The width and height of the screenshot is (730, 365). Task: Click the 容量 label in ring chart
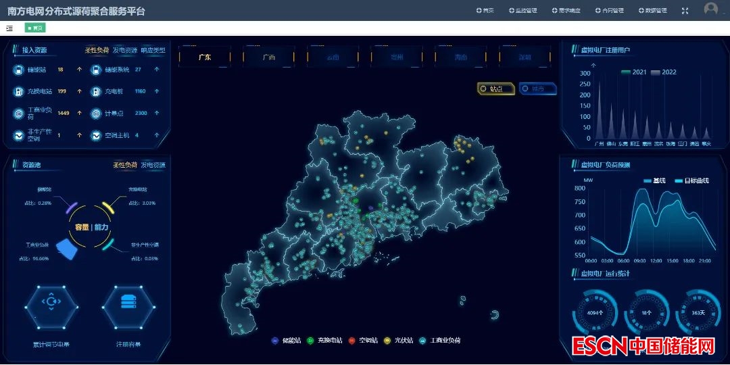(x=82, y=227)
